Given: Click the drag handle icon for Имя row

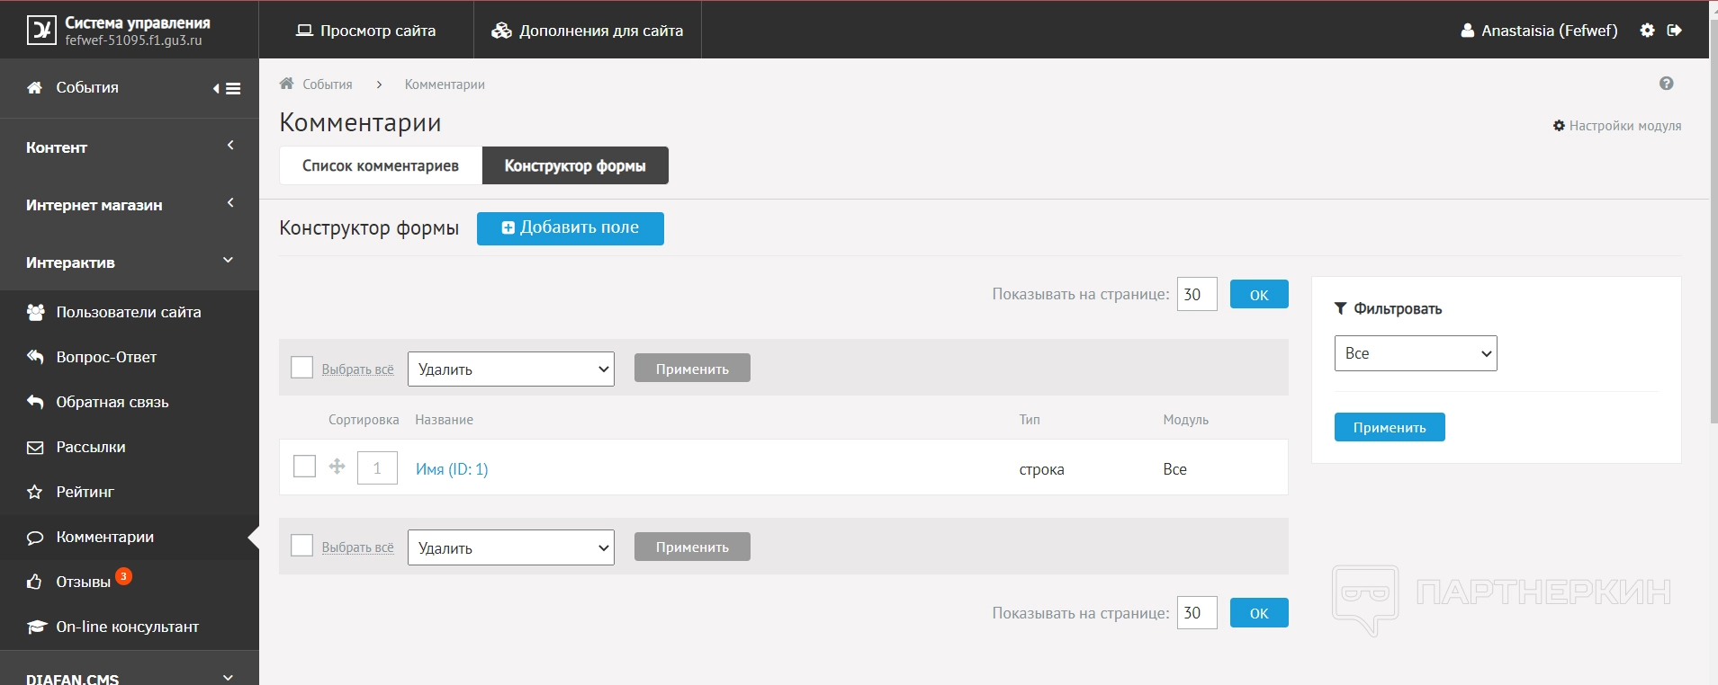Looking at the screenshot, I should point(337,467).
